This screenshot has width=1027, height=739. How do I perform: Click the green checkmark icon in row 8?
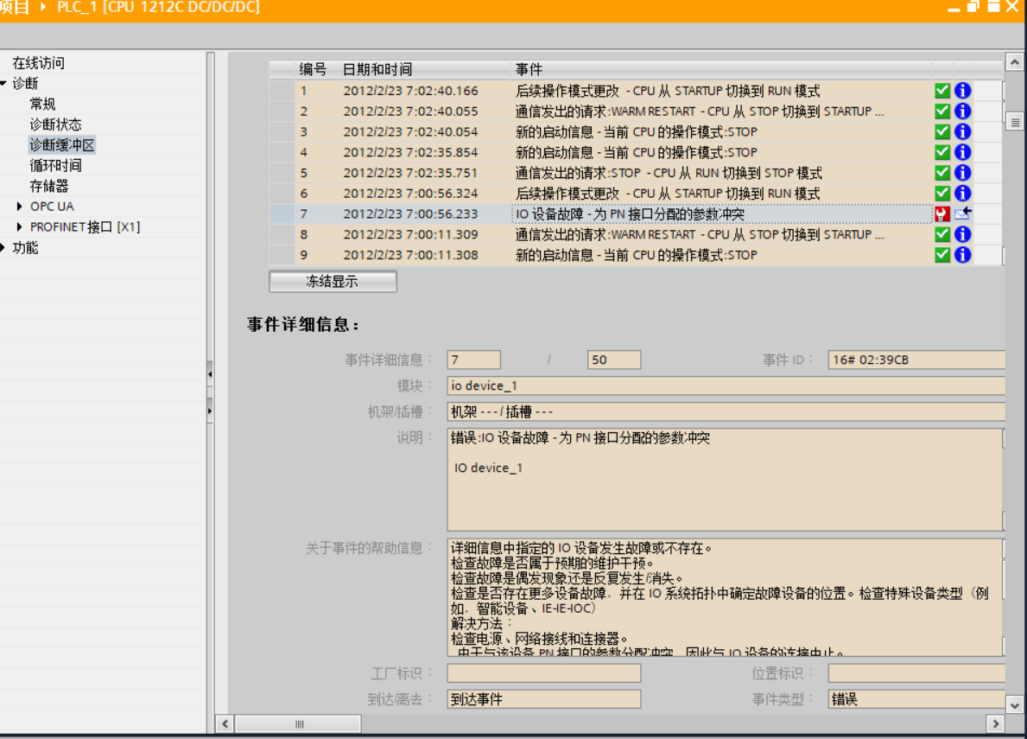942,234
